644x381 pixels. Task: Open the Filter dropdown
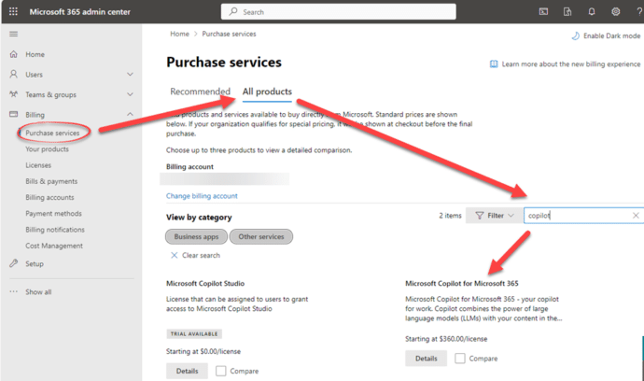(x=494, y=216)
